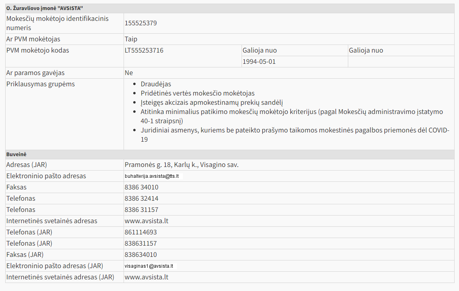Click the phone number 8386 31157
Viewport: 459px width, 291px height.
click(x=142, y=210)
